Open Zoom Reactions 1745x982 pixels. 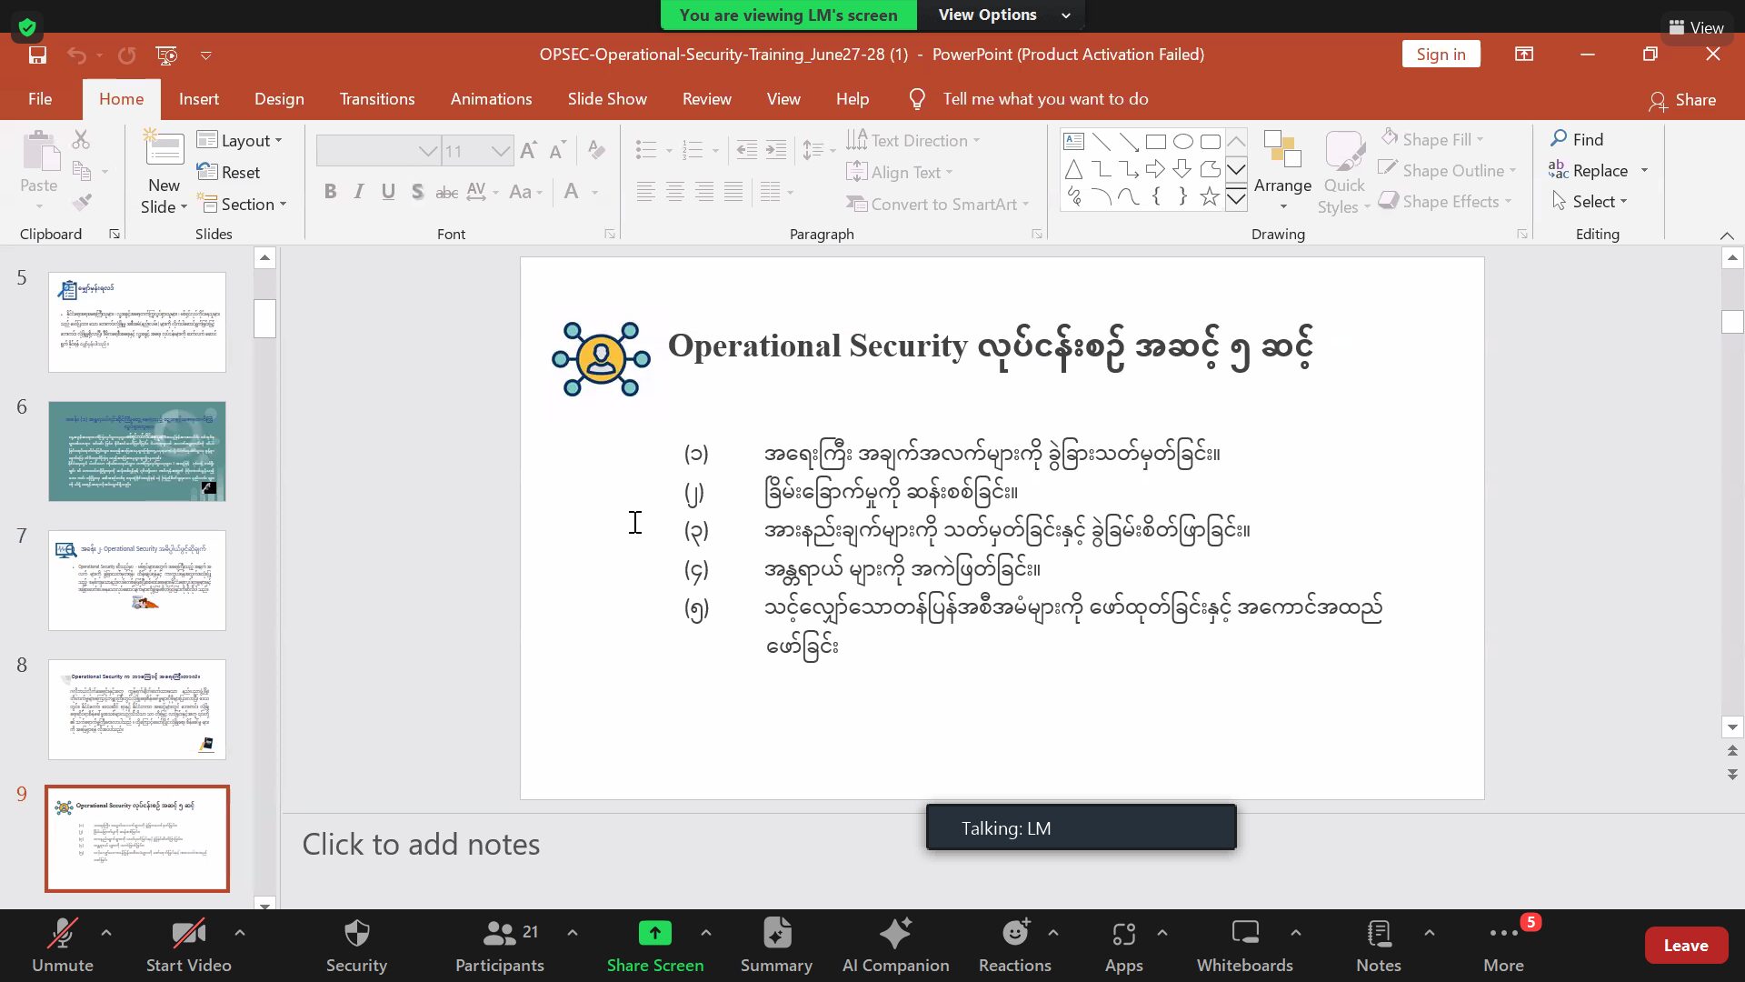(1014, 945)
